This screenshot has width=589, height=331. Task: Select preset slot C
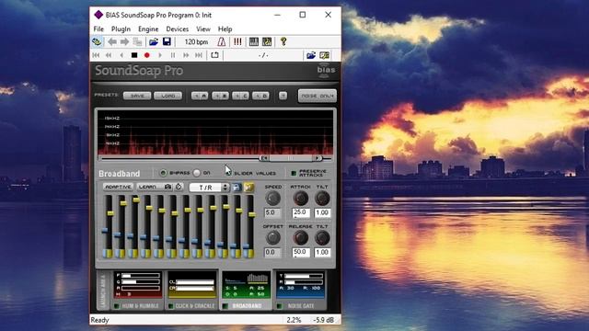tap(240, 96)
